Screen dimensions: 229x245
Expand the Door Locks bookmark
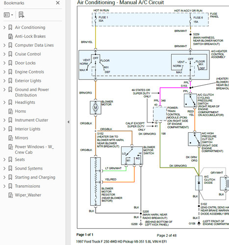tap(4, 63)
